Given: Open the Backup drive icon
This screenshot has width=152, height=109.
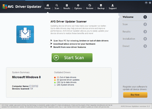Looking at the screenshot, I should (101, 5).
